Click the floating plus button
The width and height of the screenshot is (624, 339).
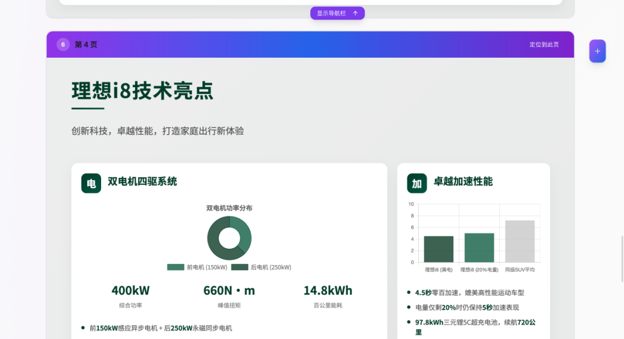[x=597, y=51]
